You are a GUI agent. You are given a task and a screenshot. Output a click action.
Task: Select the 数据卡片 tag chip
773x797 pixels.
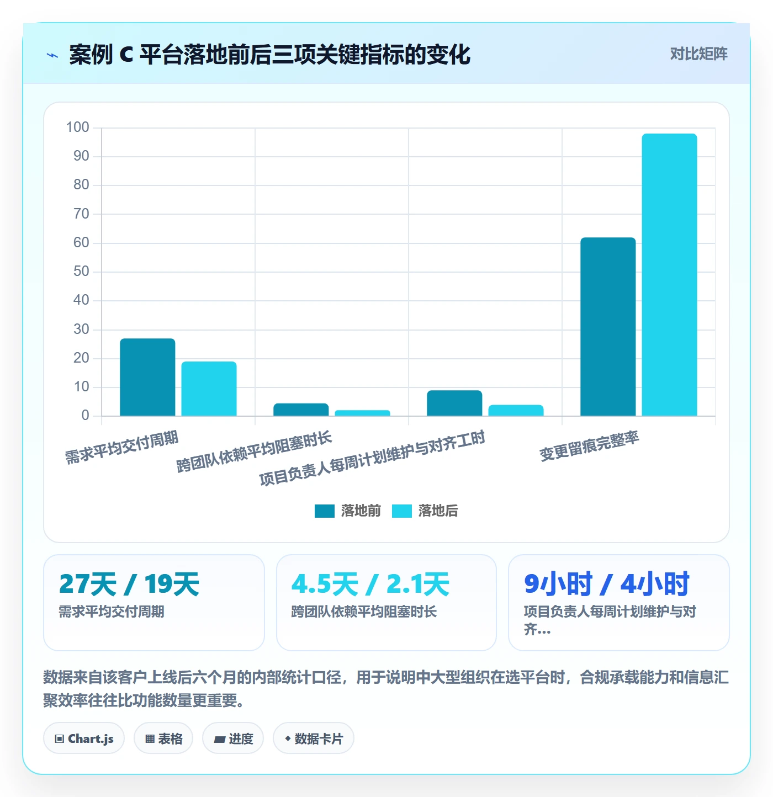(x=314, y=738)
